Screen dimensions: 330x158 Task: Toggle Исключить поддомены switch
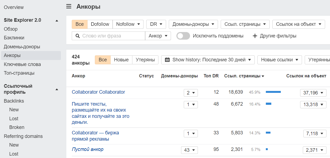[183, 36]
